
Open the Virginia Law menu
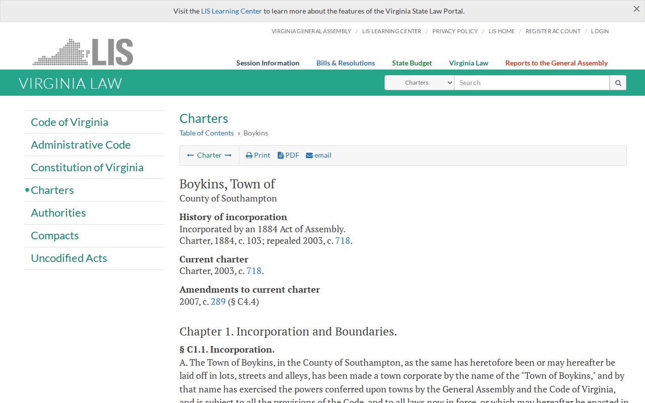469,63
